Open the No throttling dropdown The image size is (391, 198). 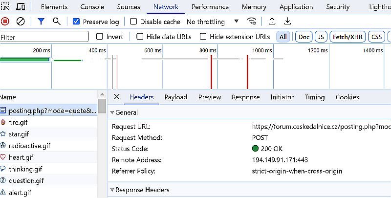[x=213, y=22]
